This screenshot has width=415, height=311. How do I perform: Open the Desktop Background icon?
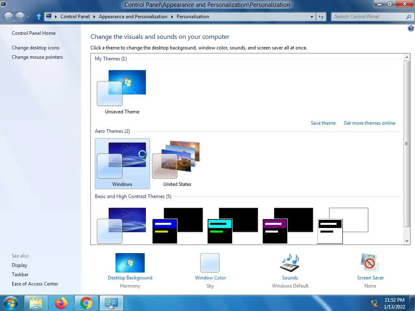(x=130, y=262)
